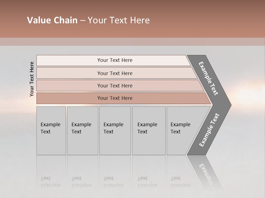Image resolution: width=265 pixels, height=198 pixels.
Task: Click the second "Your Text Here" horizontal bar
Action: [115, 73]
